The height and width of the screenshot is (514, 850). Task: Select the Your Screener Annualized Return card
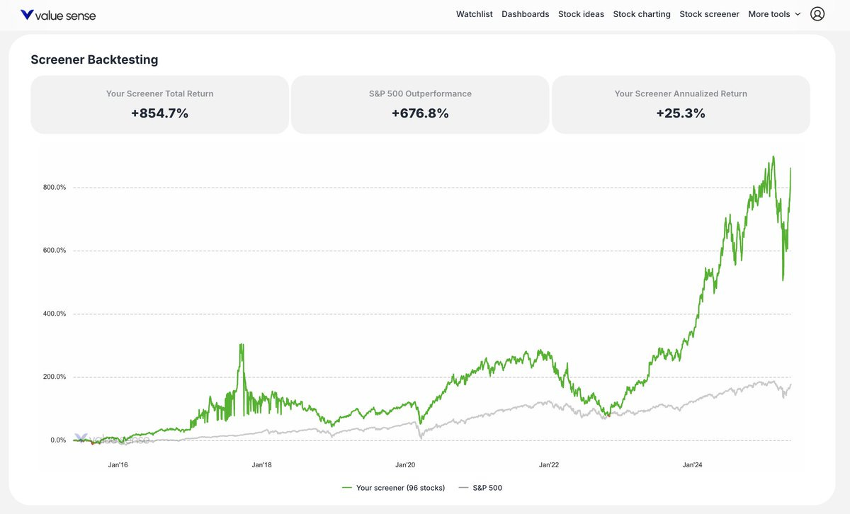(680, 103)
